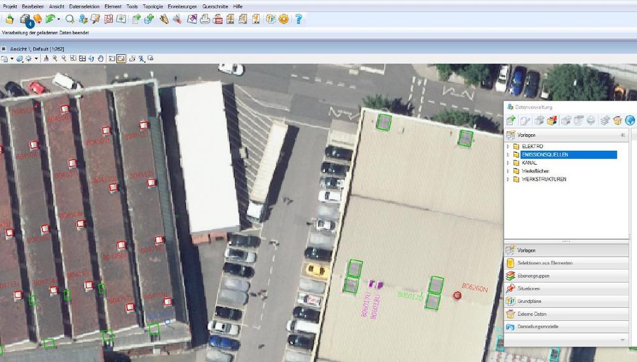Select the hand pan tool in view toolbar
The height and width of the screenshot is (362, 637).
(101, 59)
